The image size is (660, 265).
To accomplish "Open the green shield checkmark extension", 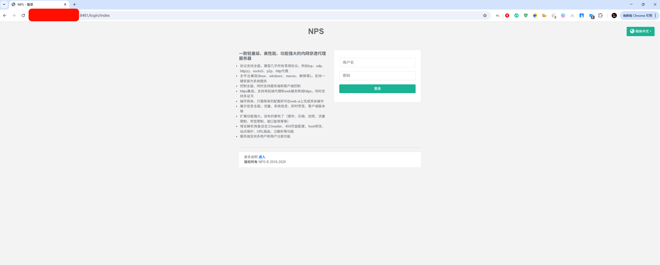I will pos(526,15).
